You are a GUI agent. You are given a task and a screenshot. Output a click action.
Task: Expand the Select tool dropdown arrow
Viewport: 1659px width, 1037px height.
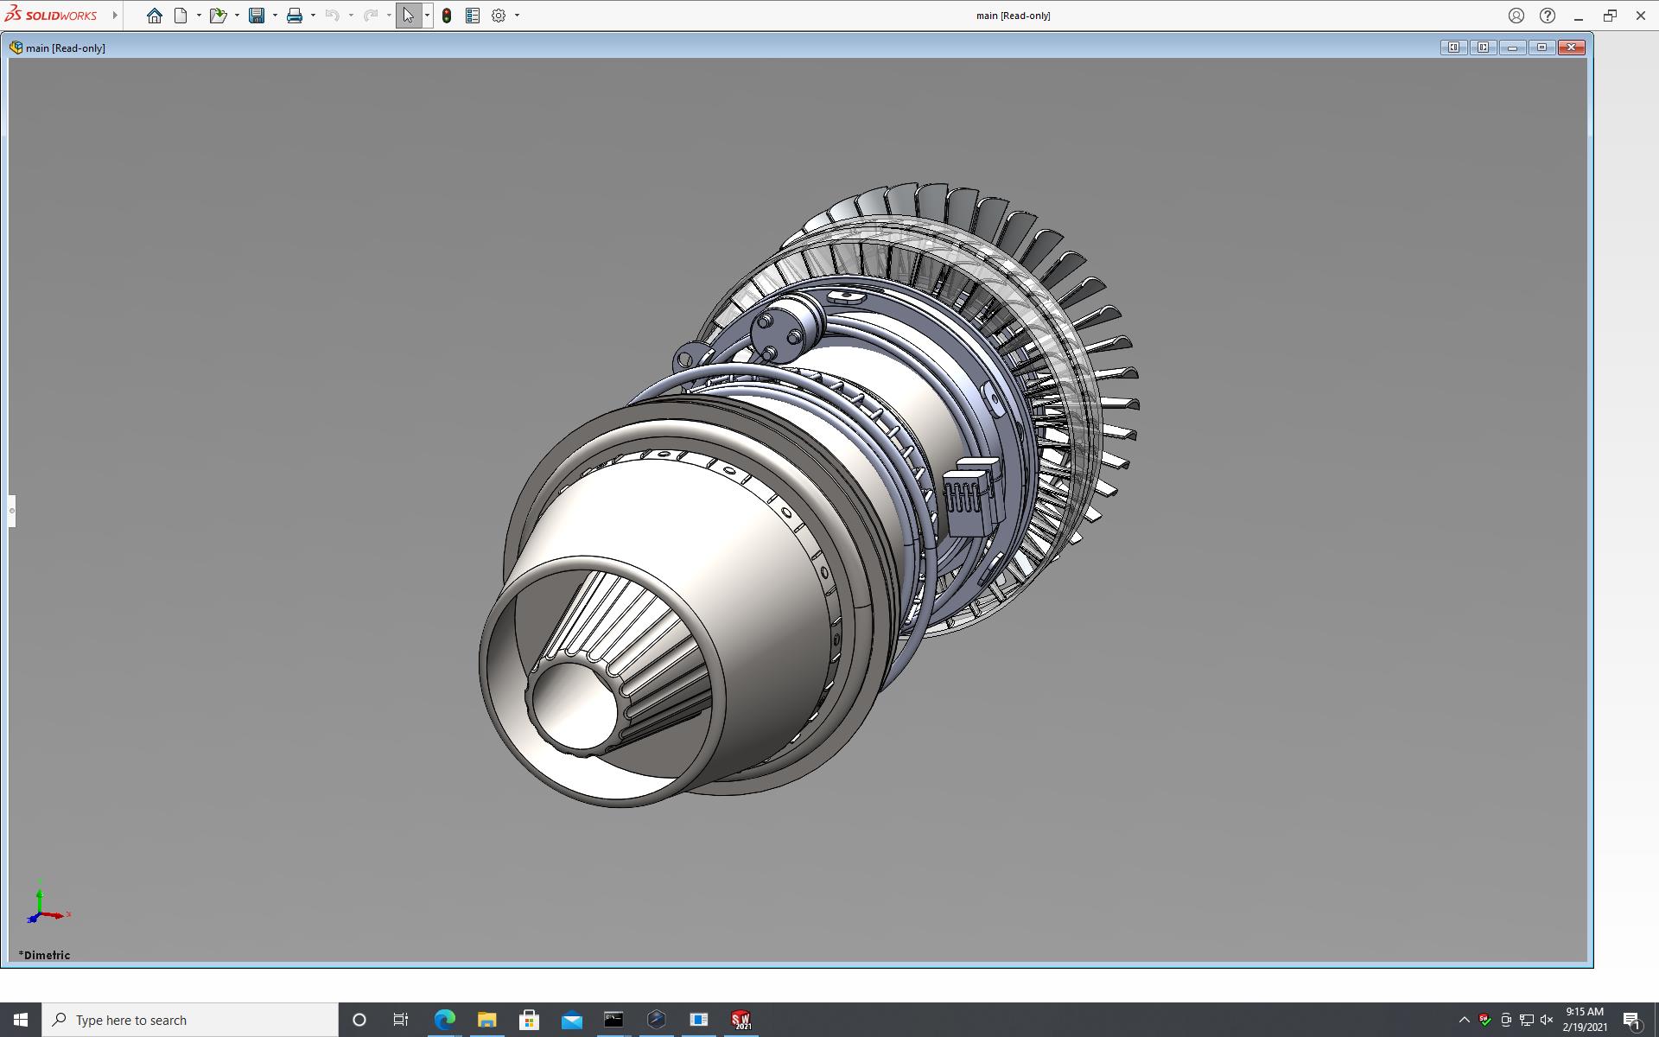click(427, 16)
